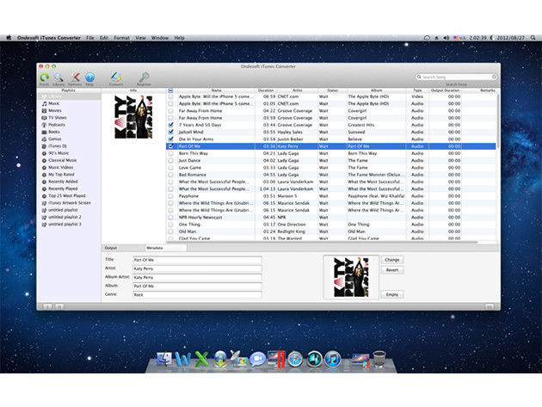
Task: Click the Genre field containing Rock
Action: pos(197,294)
